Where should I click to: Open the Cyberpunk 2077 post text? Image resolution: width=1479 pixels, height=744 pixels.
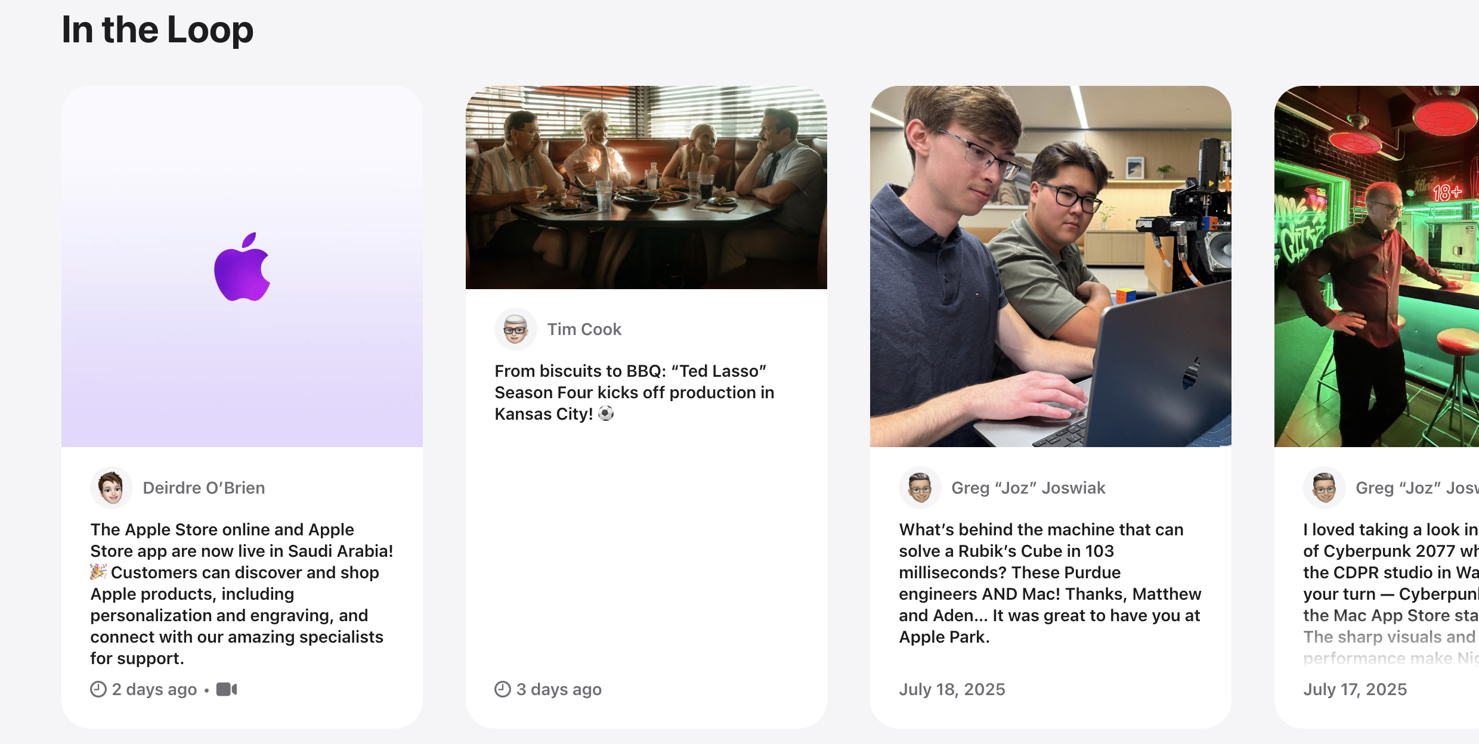1391,594
